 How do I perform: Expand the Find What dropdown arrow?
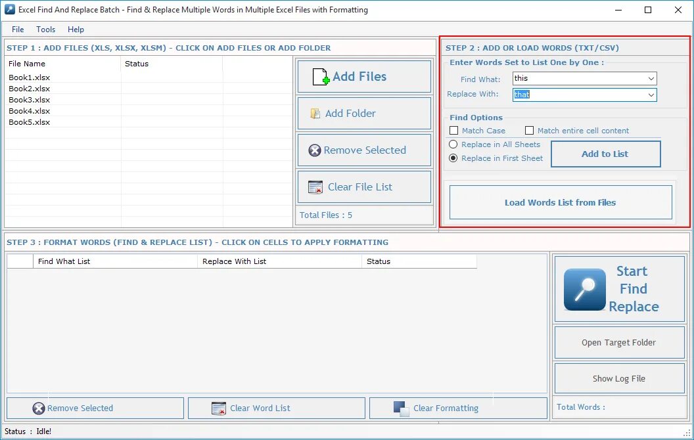click(x=651, y=79)
